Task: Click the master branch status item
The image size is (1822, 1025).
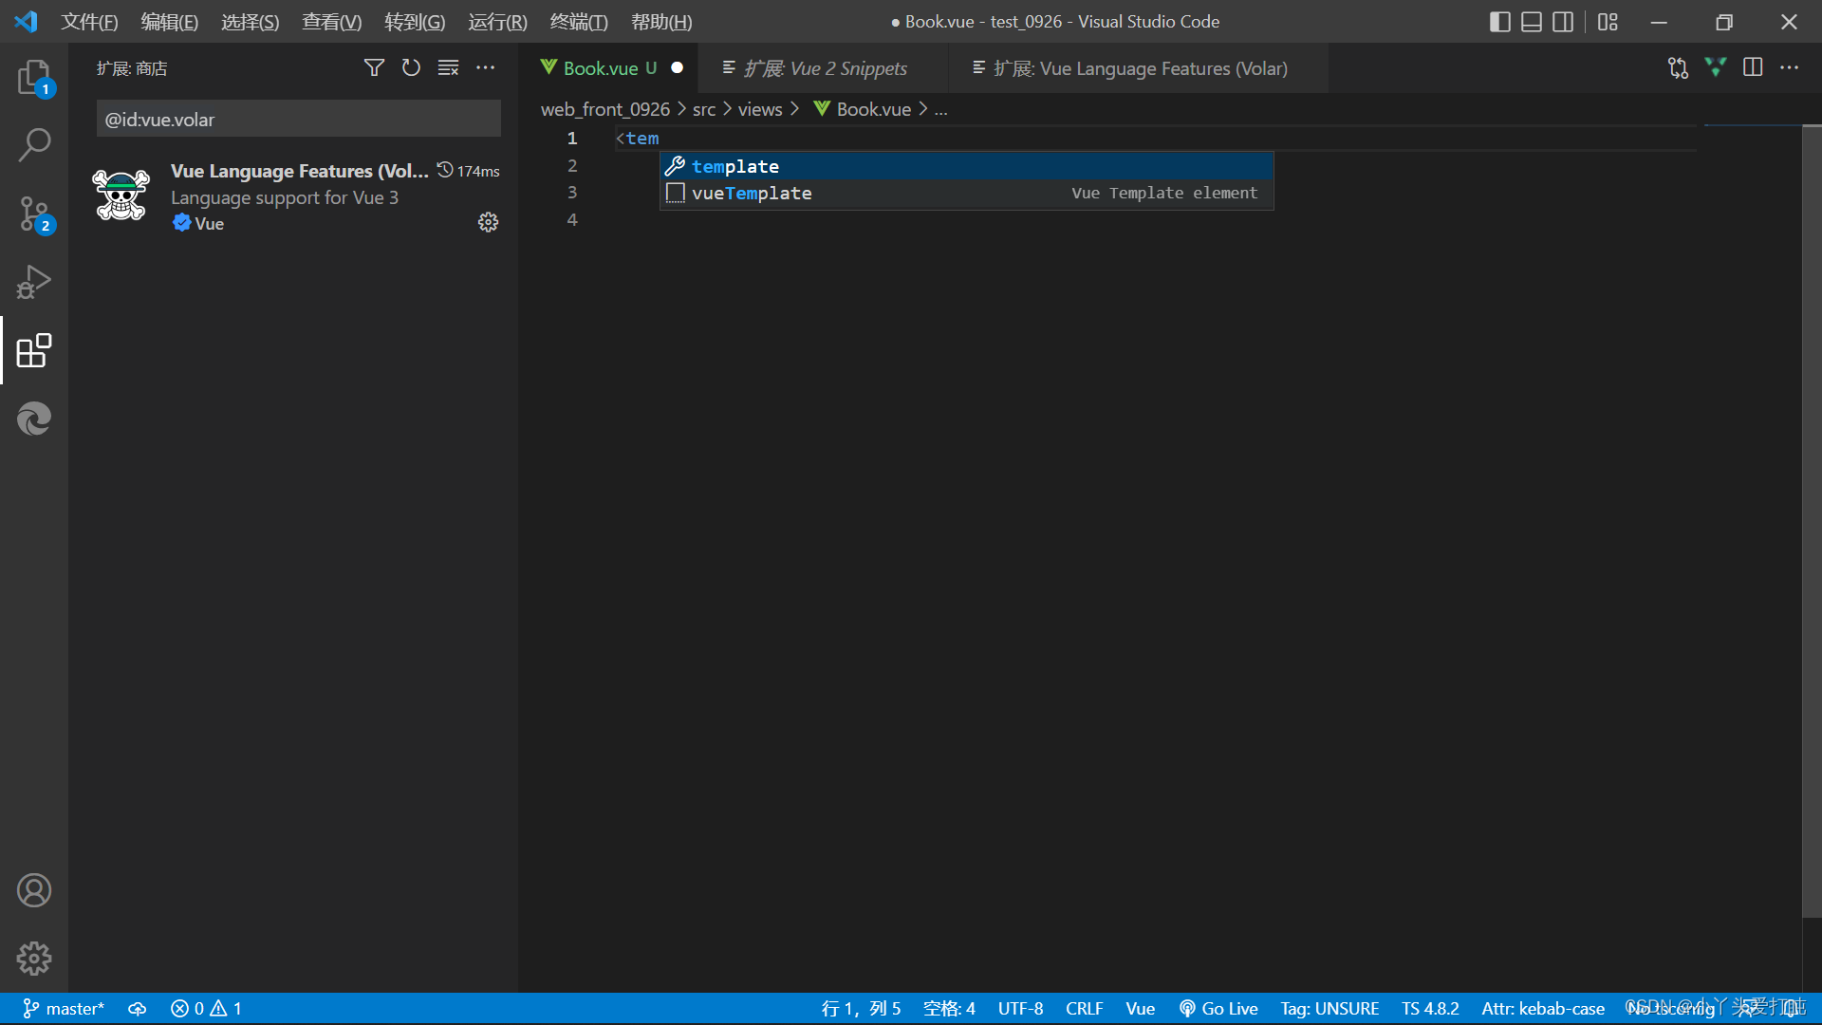Action: pos(64,1008)
